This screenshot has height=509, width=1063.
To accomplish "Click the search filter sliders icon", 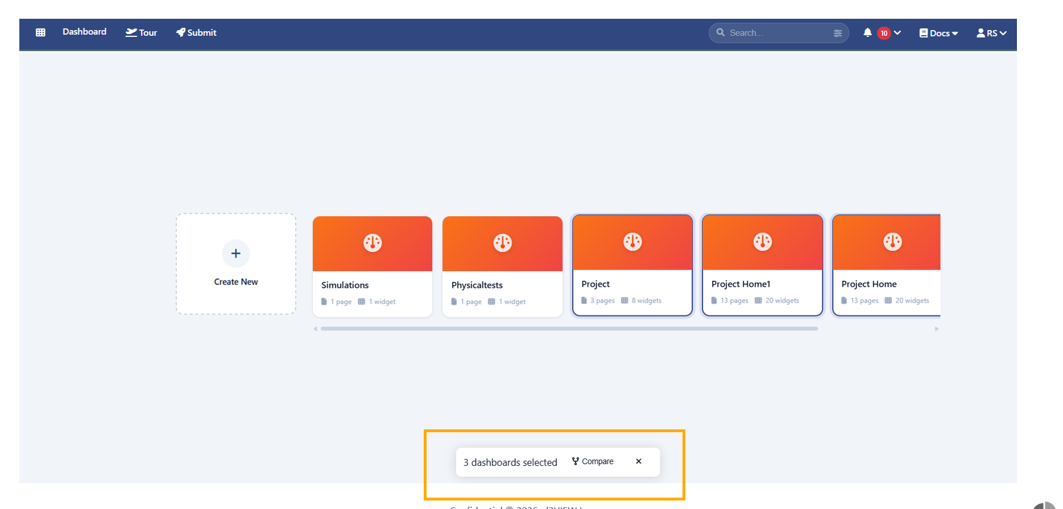I will point(837,33).
